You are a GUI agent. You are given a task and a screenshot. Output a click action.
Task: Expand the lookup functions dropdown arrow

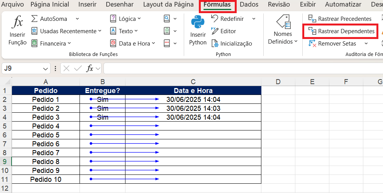[x=175, y=19]
